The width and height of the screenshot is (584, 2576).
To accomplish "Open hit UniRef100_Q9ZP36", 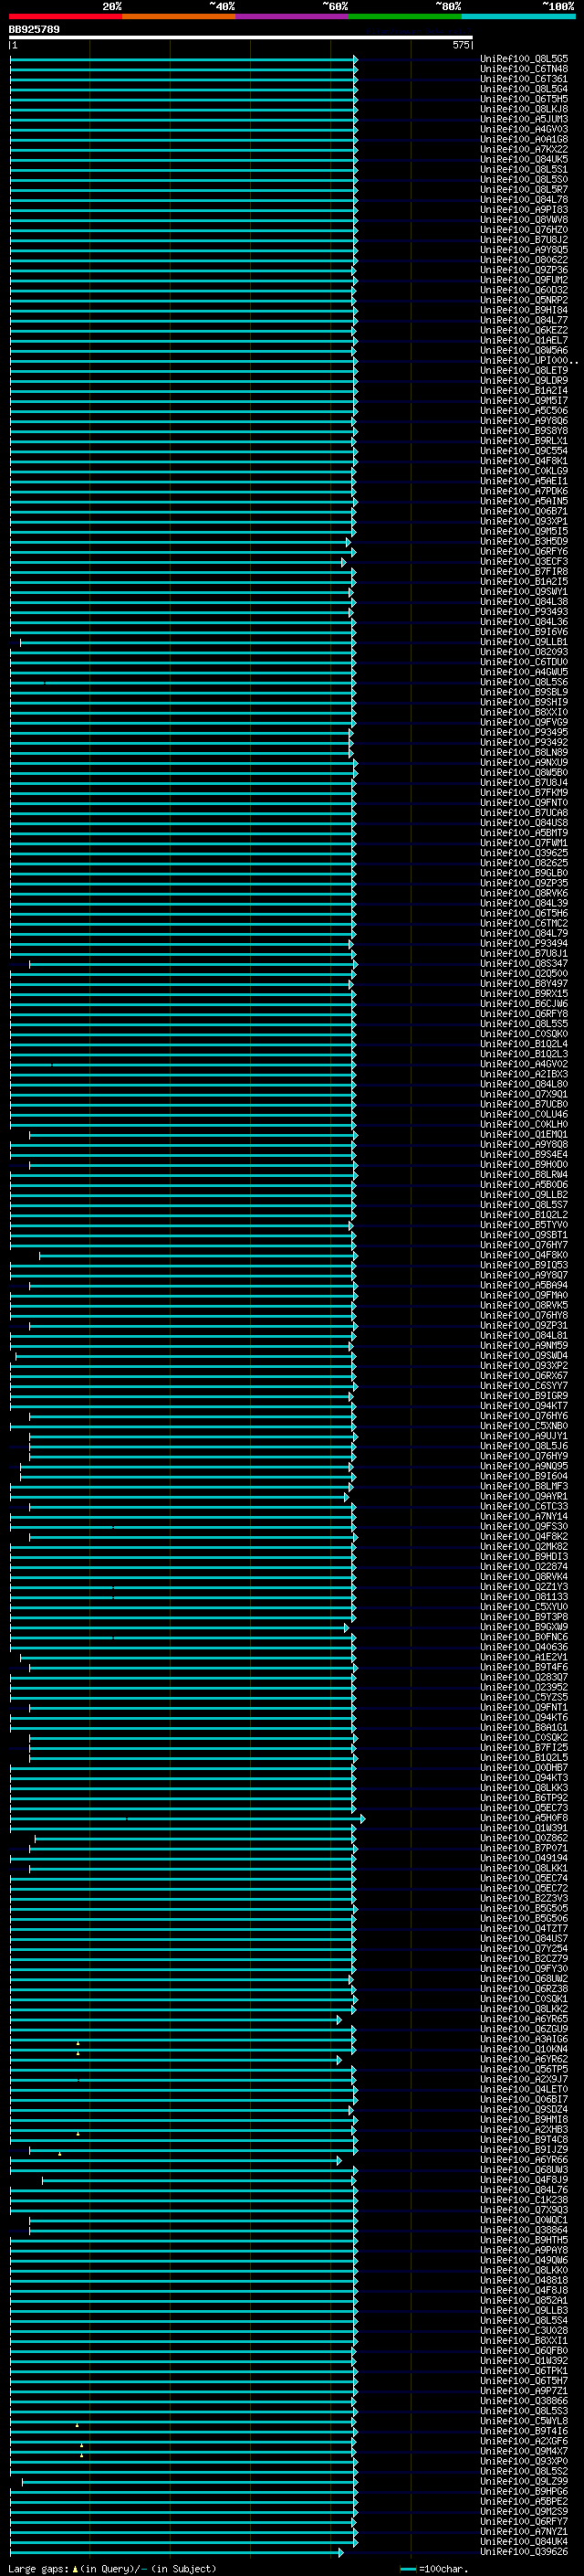I will 524,270.
